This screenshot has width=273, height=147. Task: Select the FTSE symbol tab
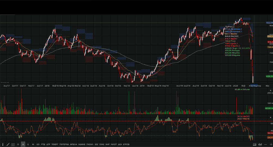43,144
